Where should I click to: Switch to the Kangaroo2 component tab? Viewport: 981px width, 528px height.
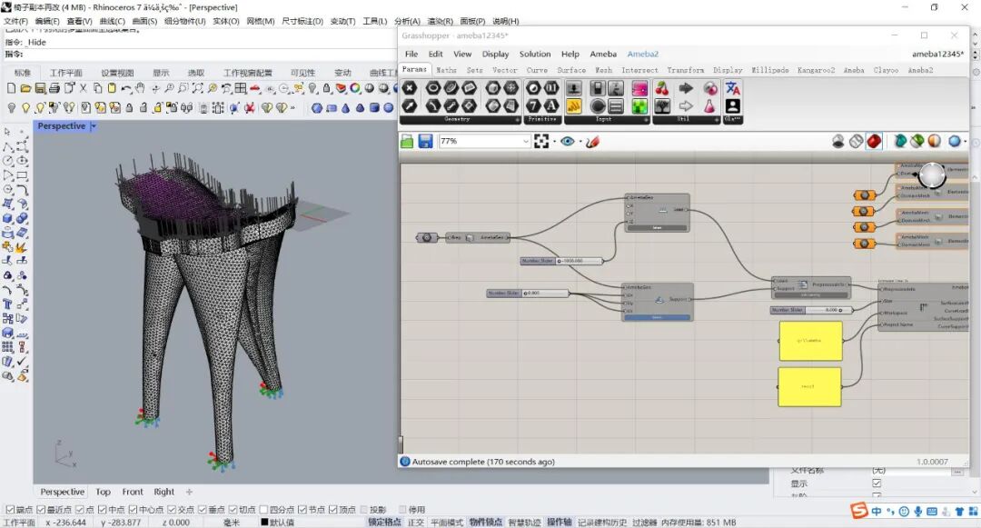pyautogui.click(x=816, y=70)
